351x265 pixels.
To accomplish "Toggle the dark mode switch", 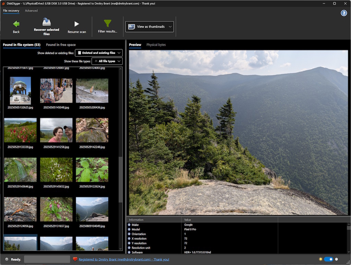I will click(x=328, y=259).
